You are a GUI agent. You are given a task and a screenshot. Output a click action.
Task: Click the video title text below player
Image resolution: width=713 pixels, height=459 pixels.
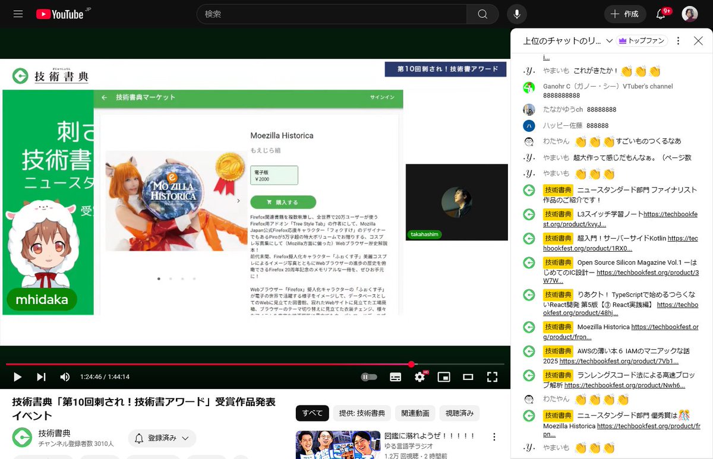[x=144, y=409]
